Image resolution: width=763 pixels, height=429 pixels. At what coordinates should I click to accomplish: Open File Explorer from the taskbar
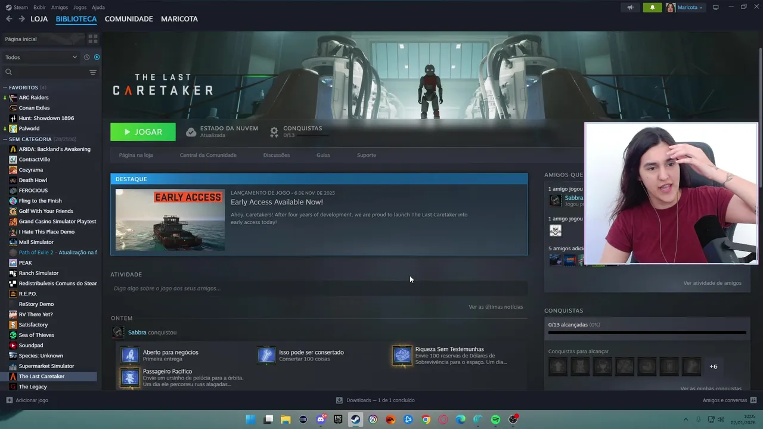tap(286, 419)
